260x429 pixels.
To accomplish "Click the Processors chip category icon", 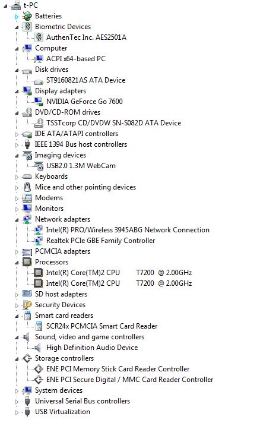I will 27,262.
